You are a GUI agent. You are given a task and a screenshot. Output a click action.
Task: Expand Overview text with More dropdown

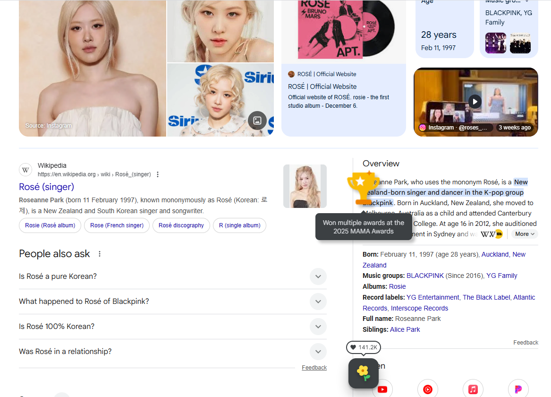coord(525,234)
